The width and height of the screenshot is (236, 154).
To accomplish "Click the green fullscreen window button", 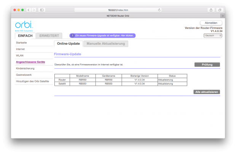I will (22, 10).
